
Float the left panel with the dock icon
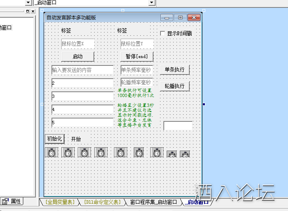[x=28, y=12]
